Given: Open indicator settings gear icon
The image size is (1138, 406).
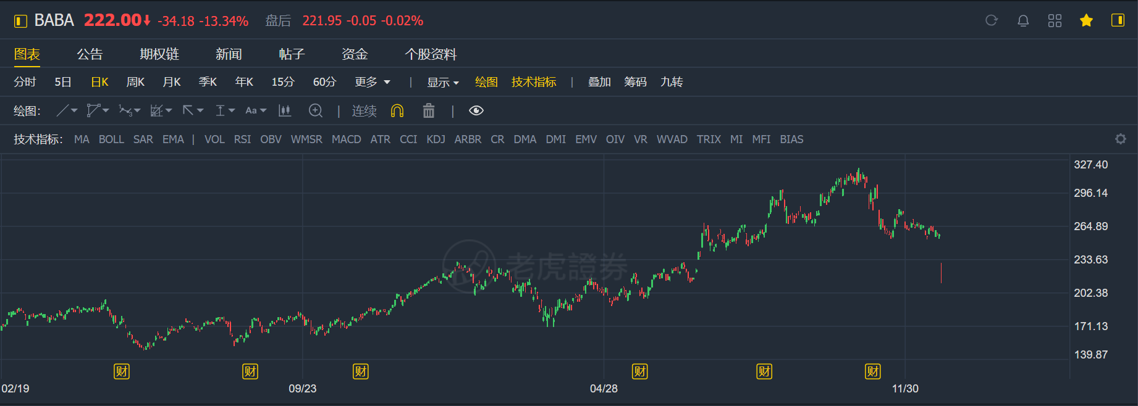Looking at the screenshot, I should coord(1121,139).
